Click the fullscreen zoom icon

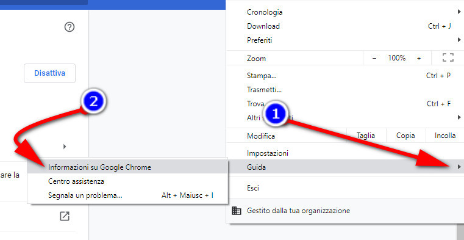click(448, 58)
